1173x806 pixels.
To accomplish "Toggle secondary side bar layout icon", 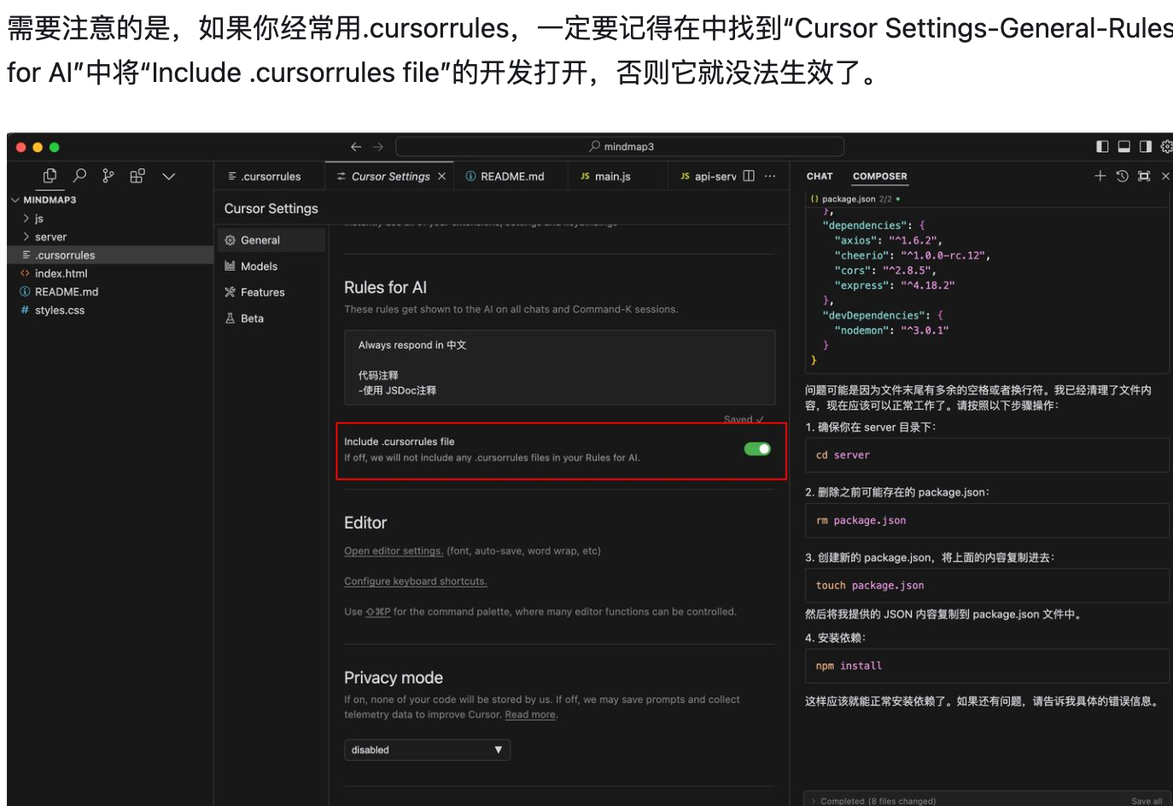I will pos(1146,147).
